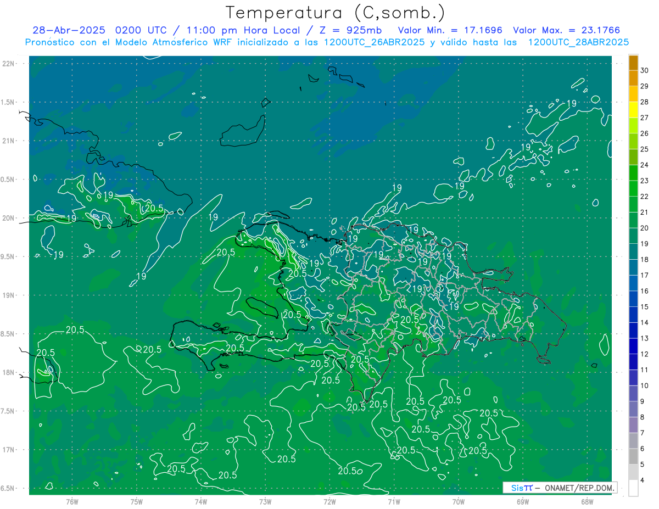Click "11:00 pm Hora Local" in header
The width and height of the screenshot is (659, 509).
point(244,30)
